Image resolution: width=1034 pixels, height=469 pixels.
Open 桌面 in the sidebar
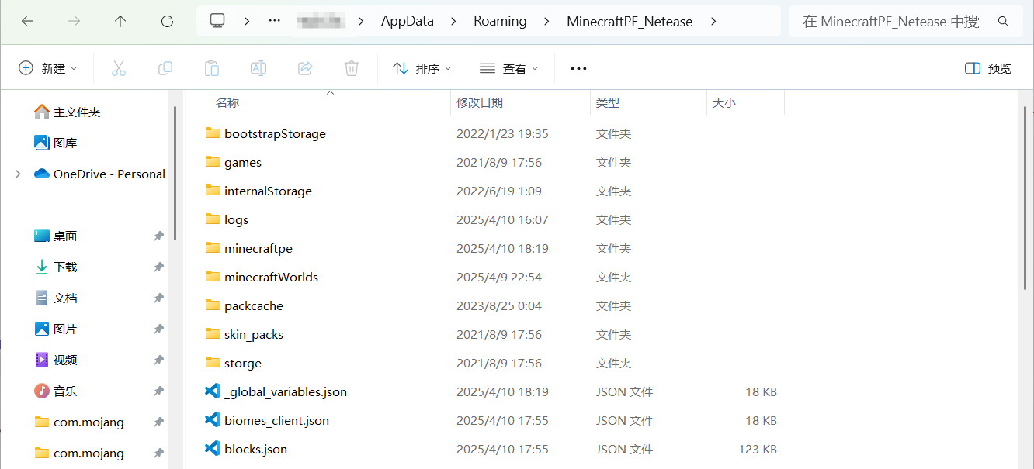pyautogui.click(x=65, y=236)
